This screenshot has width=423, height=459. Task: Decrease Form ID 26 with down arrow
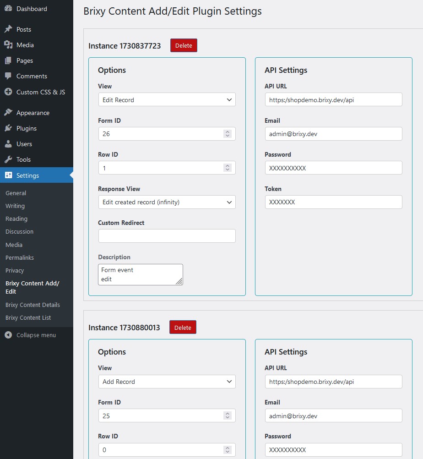click(228, 136)
